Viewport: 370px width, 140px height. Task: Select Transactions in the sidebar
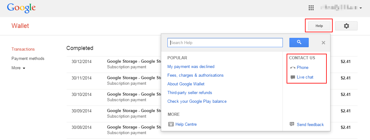[x=23, y=49]
